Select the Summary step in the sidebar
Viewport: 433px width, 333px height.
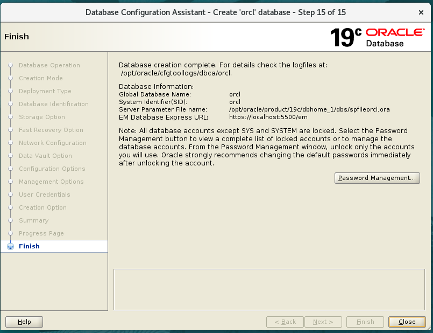[x=34, y=220]
